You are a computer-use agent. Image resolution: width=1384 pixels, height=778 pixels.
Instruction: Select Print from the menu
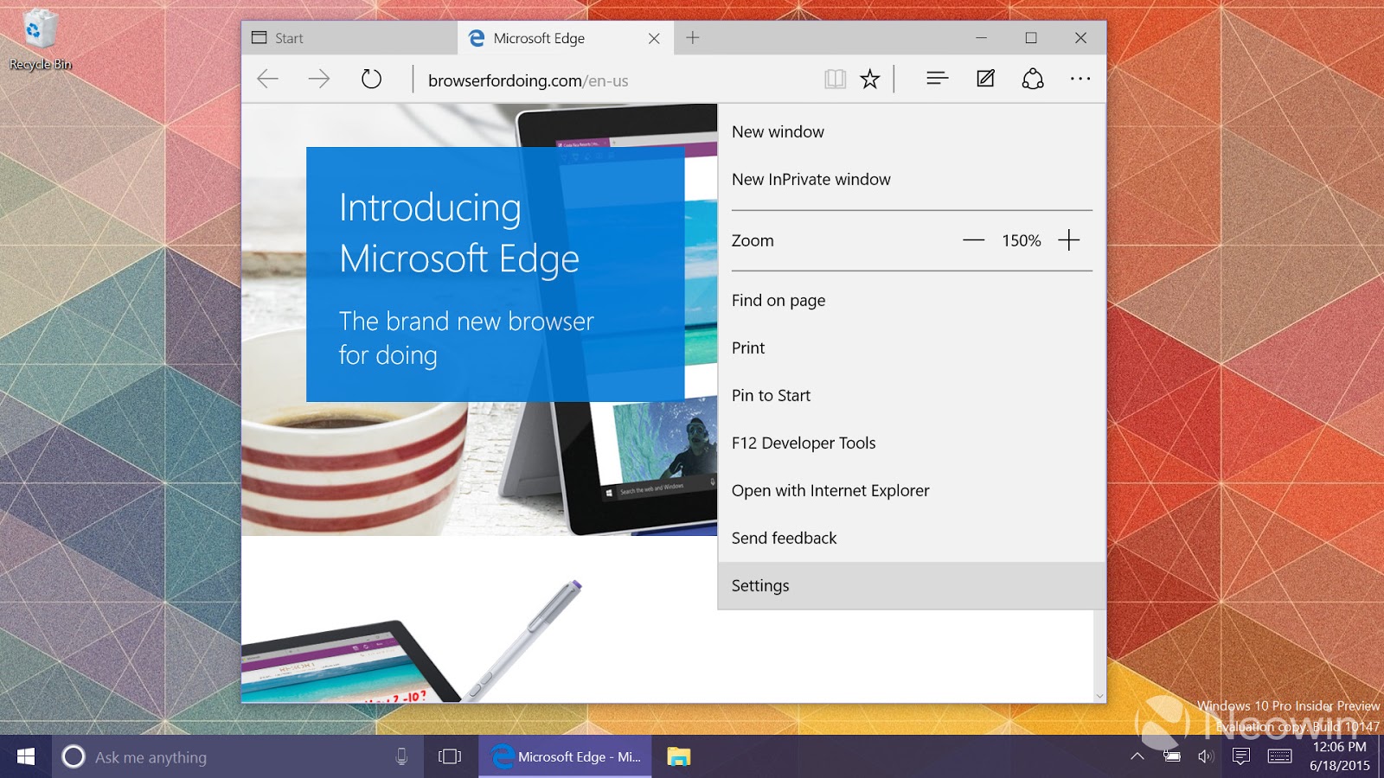[x=912, y=348]
